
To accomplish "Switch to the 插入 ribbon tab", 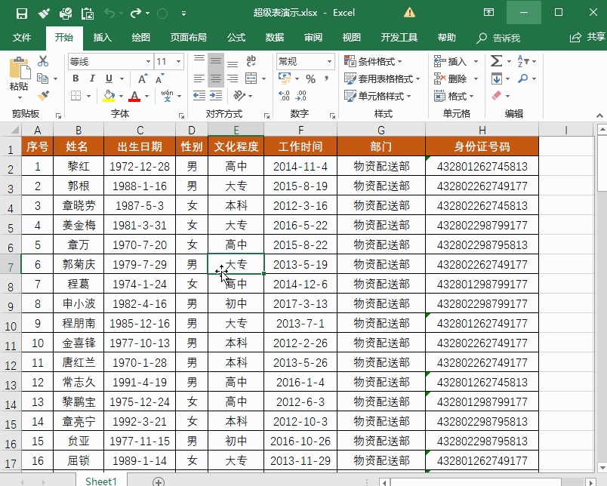I will tap(103, 38).
